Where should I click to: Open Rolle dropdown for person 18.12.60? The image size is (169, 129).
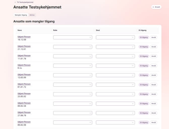[x=73, y=37]
